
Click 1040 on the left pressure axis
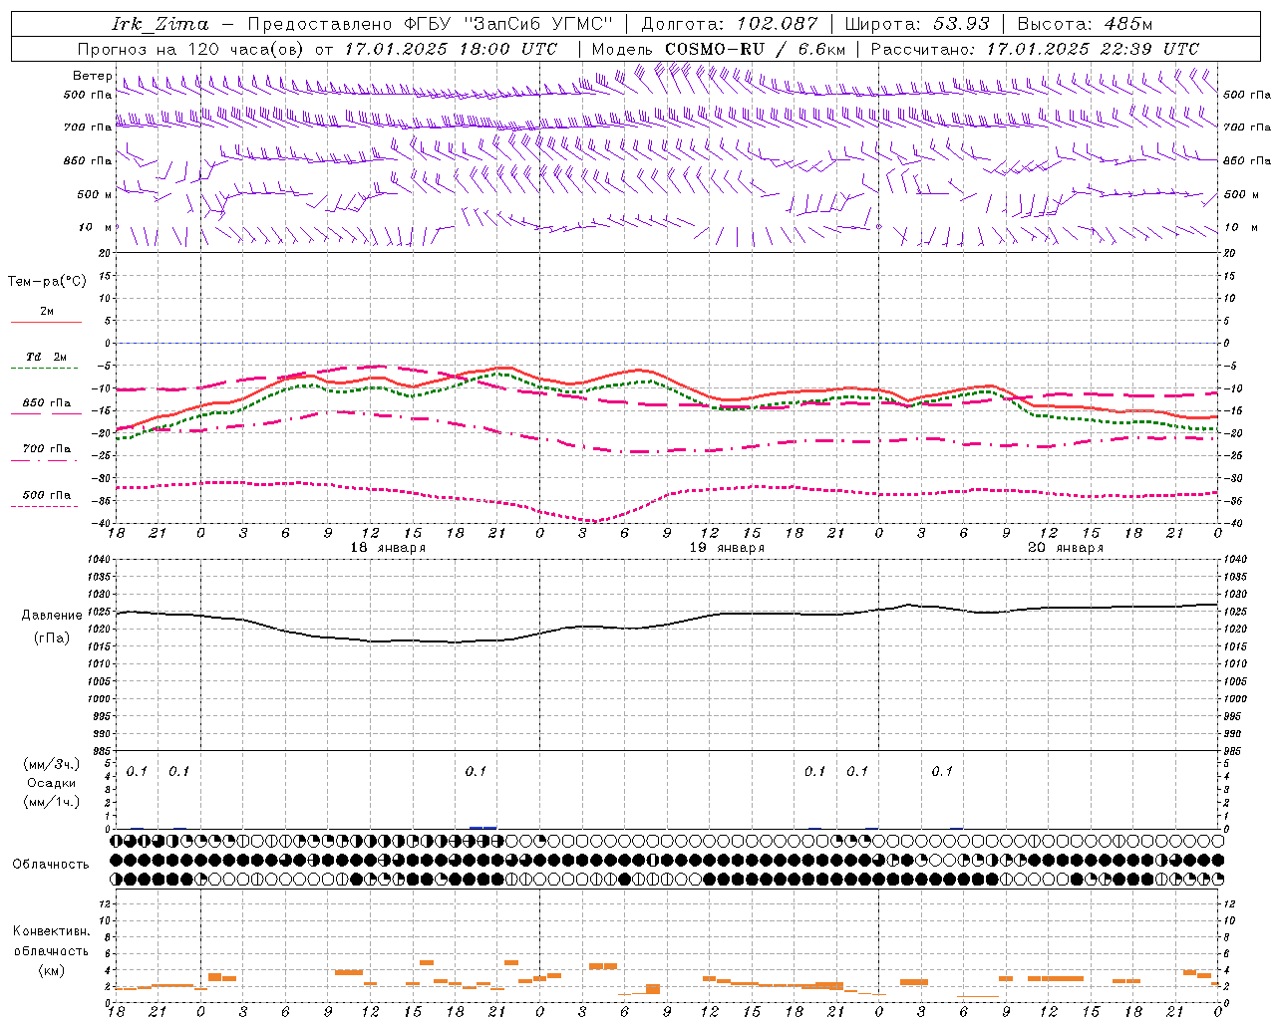click(98, 560)
